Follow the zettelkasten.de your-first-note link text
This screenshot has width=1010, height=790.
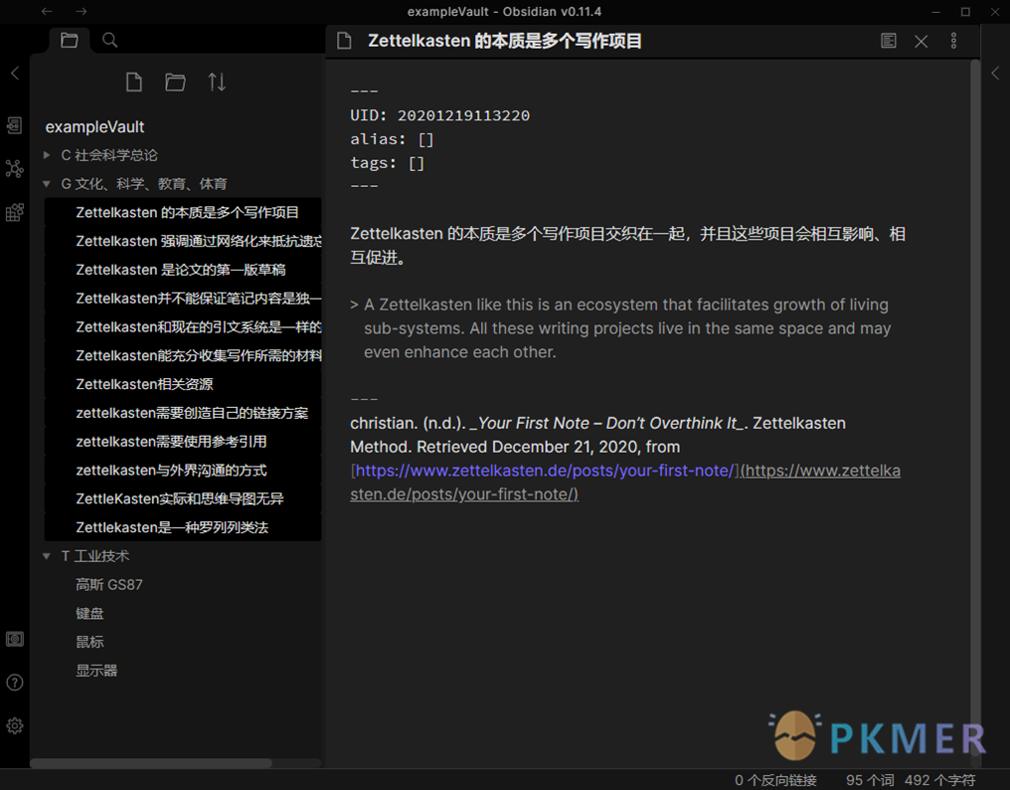(545, 471)
